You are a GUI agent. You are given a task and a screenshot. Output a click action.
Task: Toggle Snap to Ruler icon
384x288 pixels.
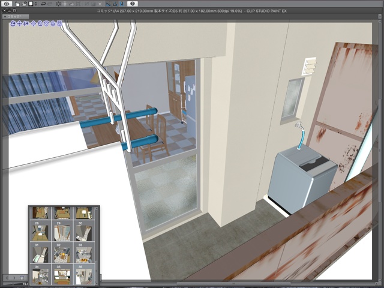pos(108,4)
